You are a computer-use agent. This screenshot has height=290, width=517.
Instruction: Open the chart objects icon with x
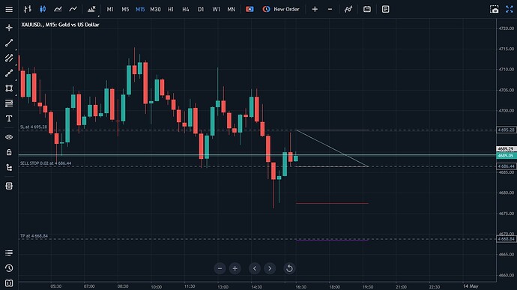[x=91, y=9]
